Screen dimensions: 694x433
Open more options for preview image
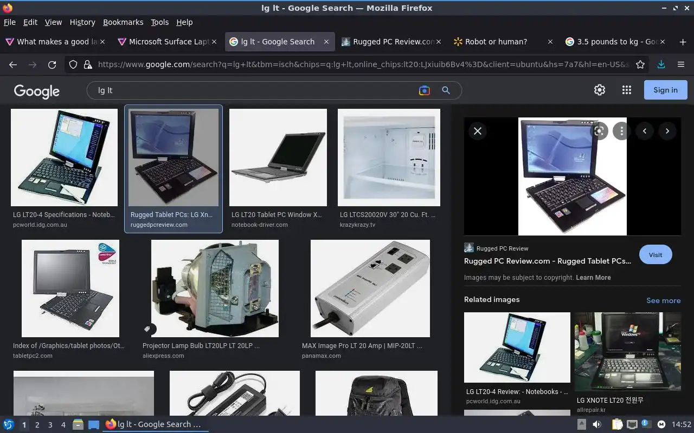point(622,131)
